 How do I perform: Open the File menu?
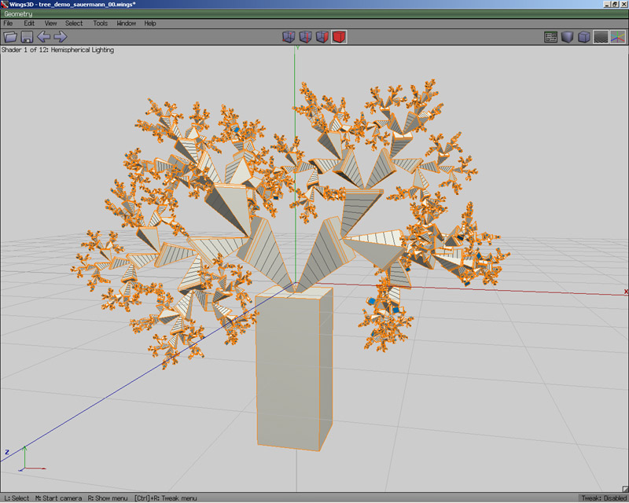8,24
